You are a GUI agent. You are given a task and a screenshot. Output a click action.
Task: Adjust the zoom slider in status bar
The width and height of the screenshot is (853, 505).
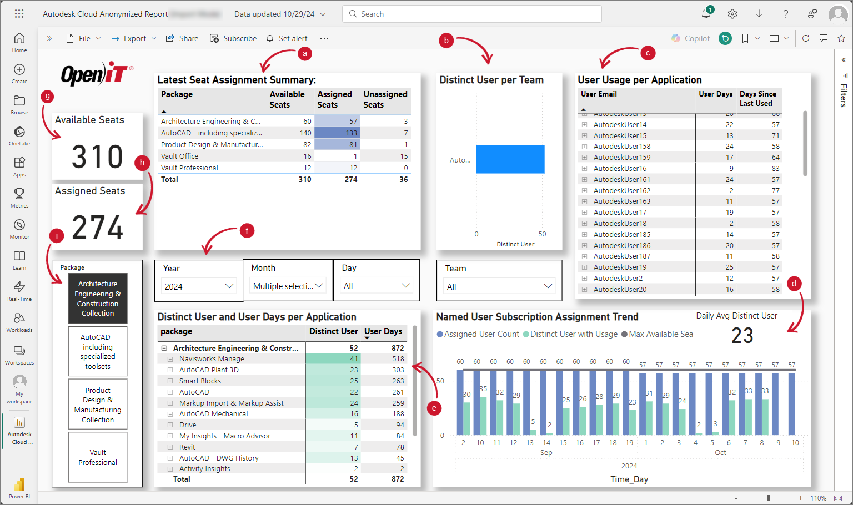(769, 498)
